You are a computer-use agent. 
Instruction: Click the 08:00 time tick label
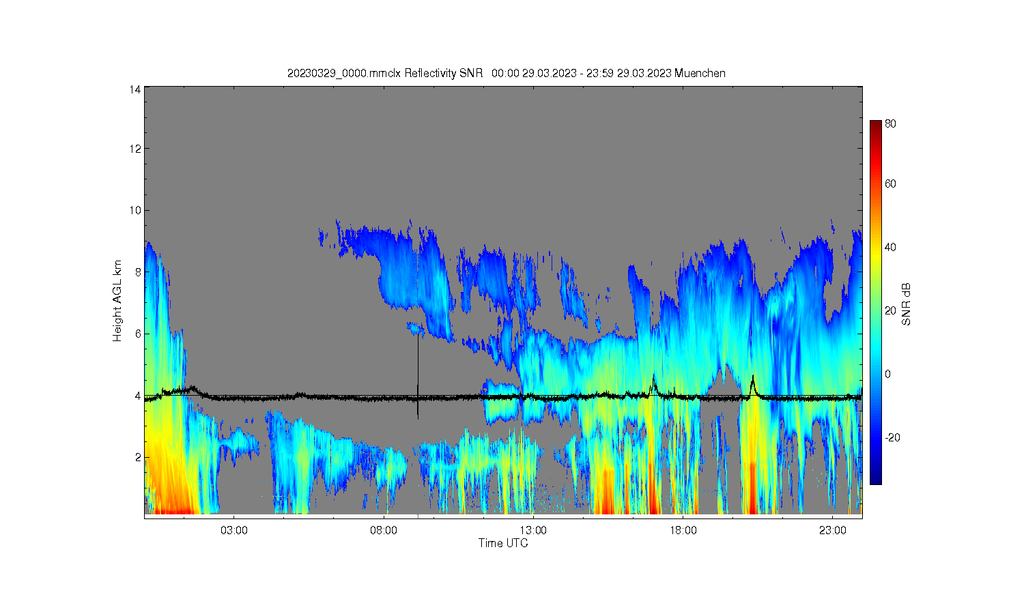384,530
